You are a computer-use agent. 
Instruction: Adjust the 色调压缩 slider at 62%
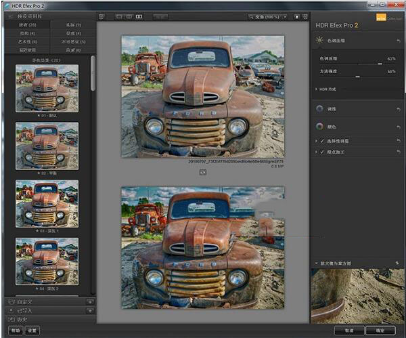coord(380,64)
